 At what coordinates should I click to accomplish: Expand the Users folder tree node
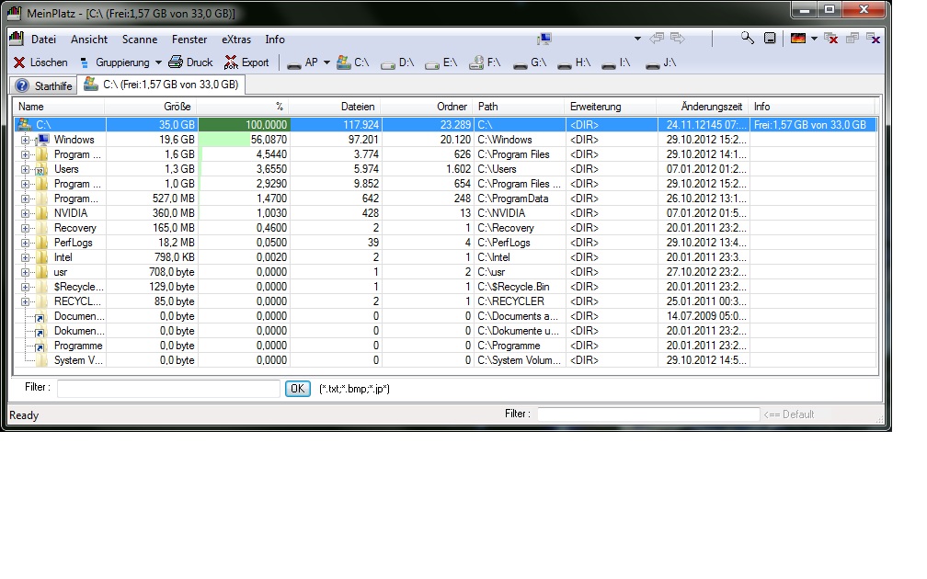pyautogui.click(x=25, y=169)
